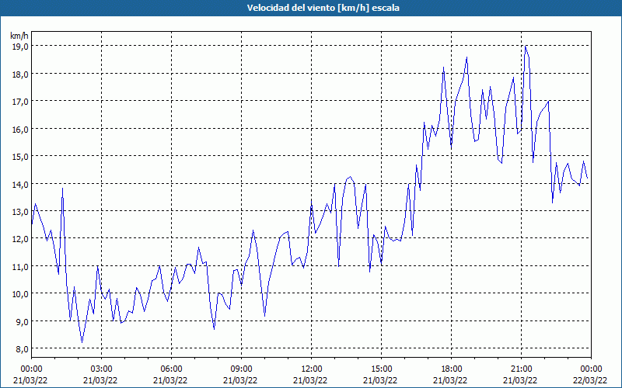622x388 pixels.
Task: Click the 19,0 km/h peak after 21:00
Action: [x=526, y=46]
